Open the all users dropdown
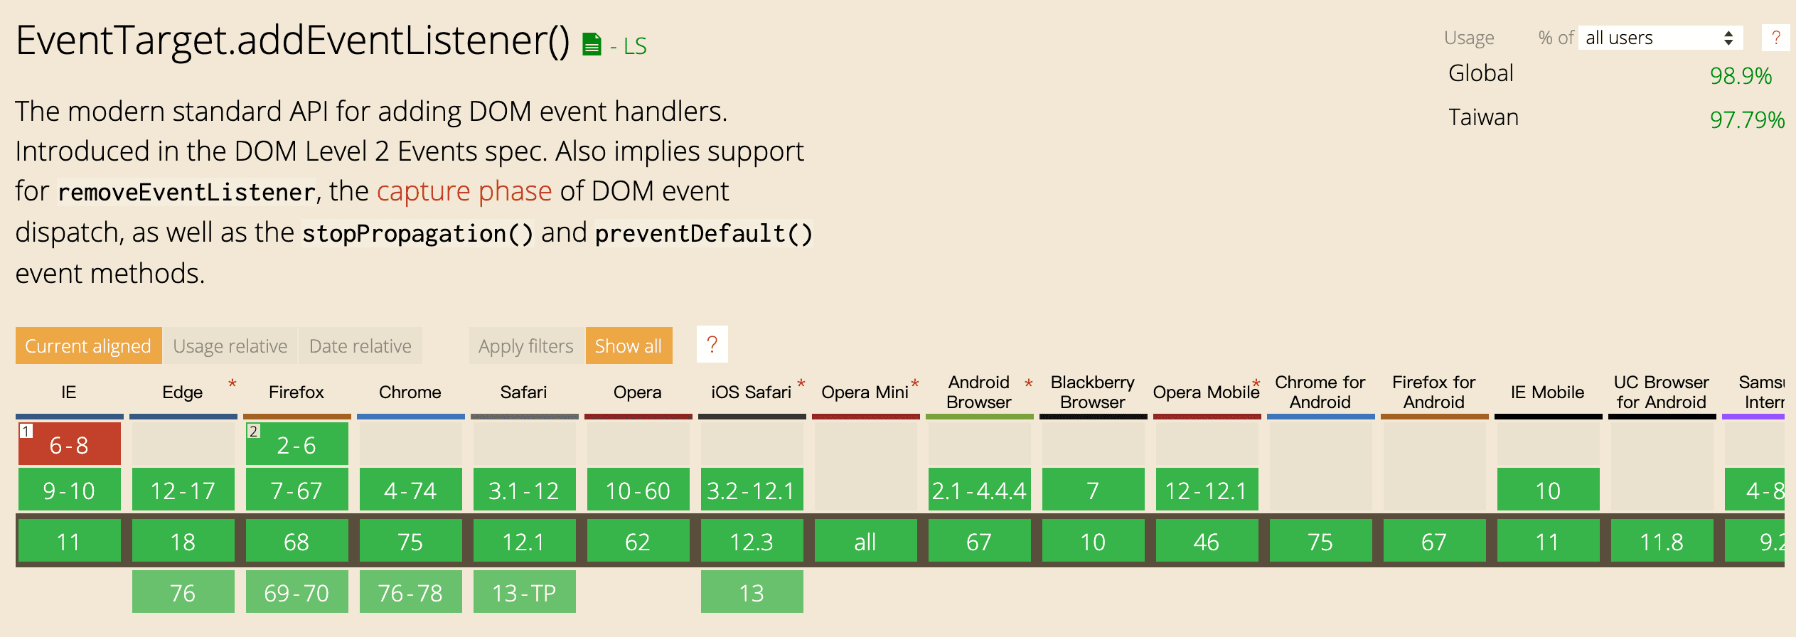The image size is (1796, 637). [x=1659, y=38]
